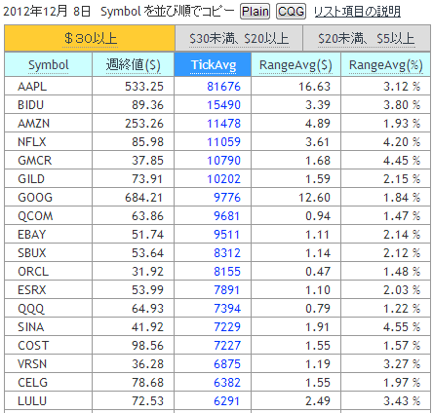Switch to the $30未満、$20以上 tab
Image resolution: width=433 pixels, height=413 pixels.
pos(239,39)
